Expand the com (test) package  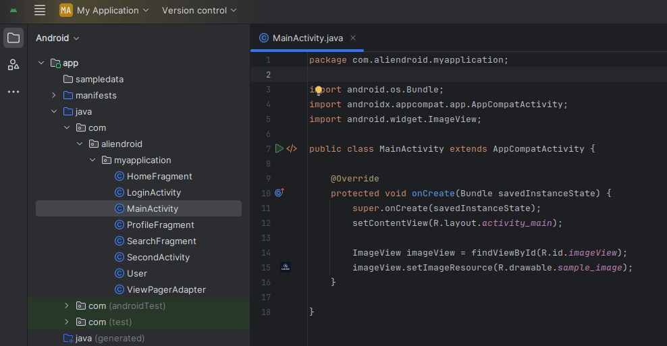[x=67, y=321]
